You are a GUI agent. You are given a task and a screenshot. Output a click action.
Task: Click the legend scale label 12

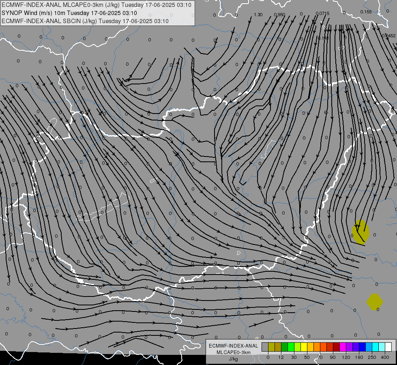(x=281, y=357)
